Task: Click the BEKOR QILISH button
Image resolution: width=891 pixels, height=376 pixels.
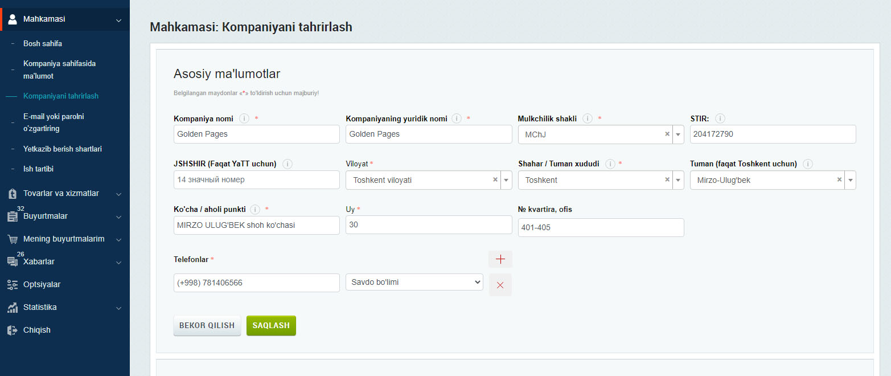Action: coord(207,326)
